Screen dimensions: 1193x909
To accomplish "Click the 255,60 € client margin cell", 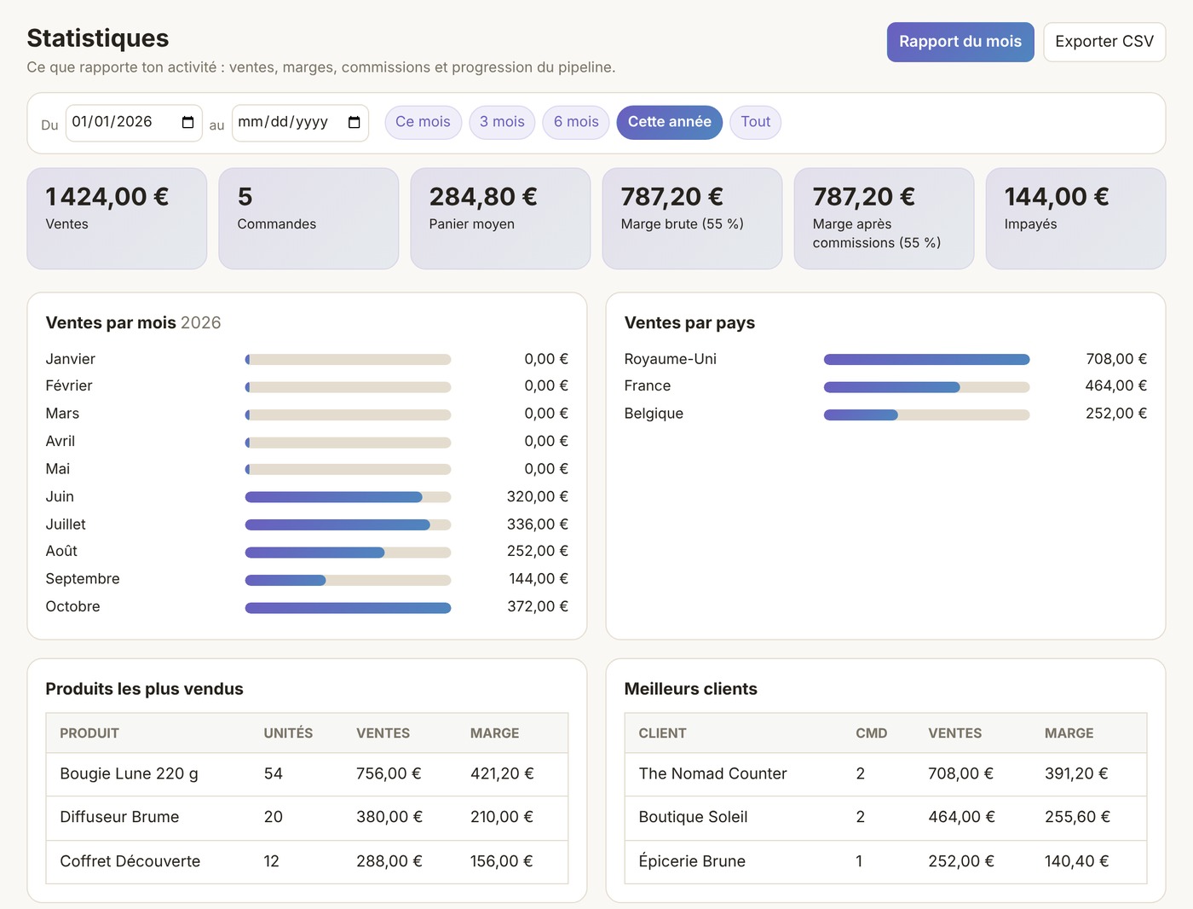I will (1077, 817).
